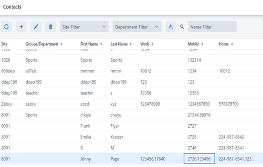This screenshot has height=167, width=263.
Task: Click first name abcd
Action: click(x=84, y=104)
